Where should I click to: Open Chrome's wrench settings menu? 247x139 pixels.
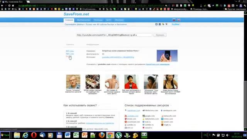click(x=245, y=5)
